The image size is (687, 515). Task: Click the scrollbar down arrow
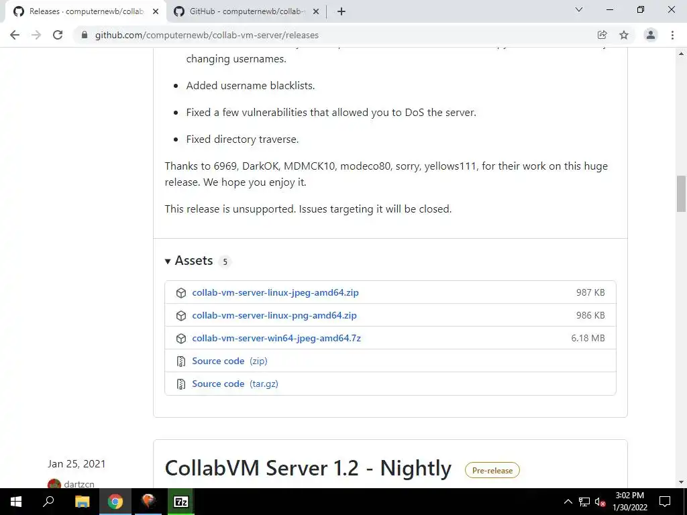tap(681, 482)
